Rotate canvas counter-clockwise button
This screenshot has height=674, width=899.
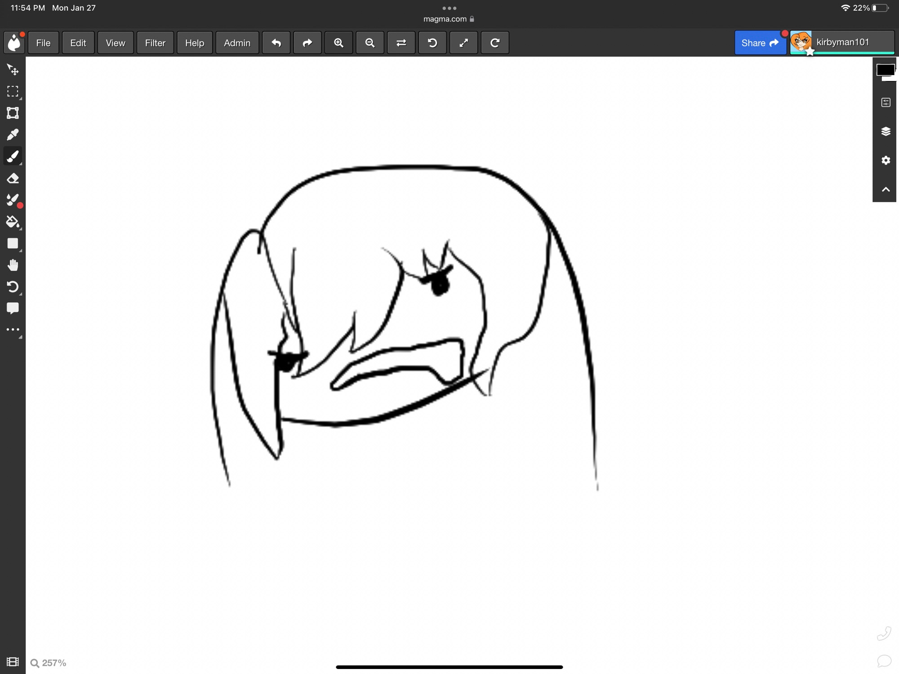(x=432, y=43)
